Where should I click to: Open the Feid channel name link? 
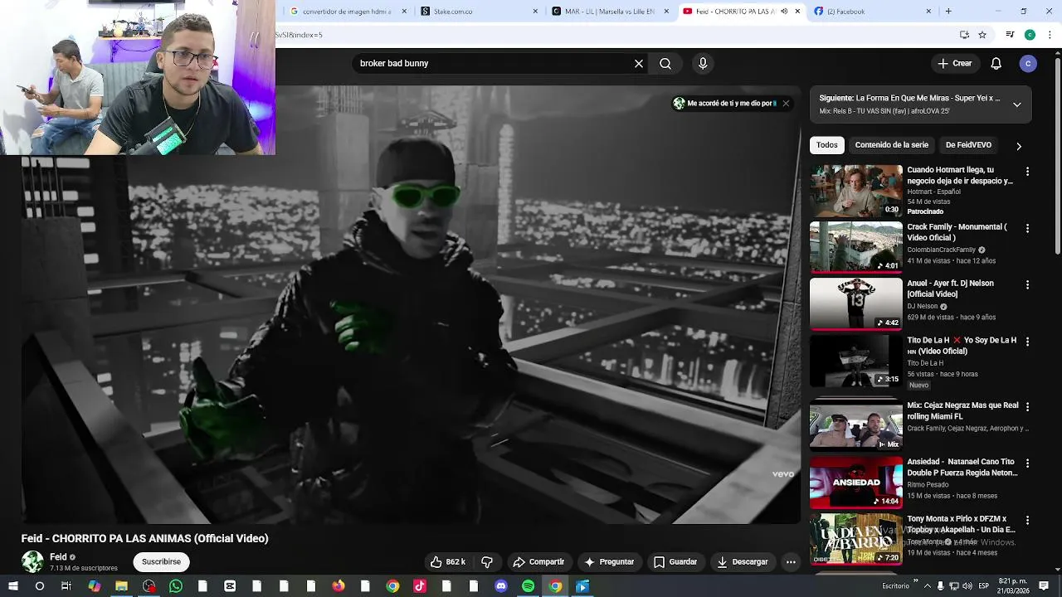[58, 557]
